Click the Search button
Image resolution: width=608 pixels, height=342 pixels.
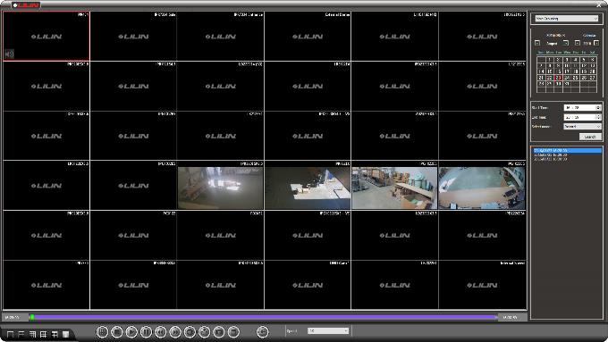[x=590, y=137]
